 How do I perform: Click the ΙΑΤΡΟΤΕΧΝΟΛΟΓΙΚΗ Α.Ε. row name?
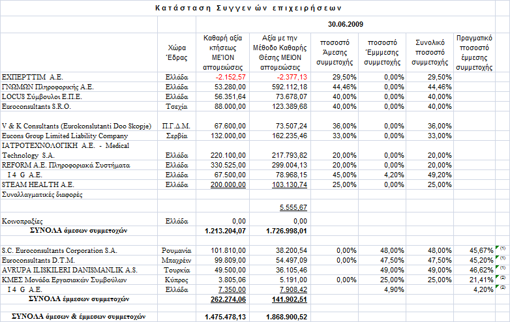pos(66,151)
